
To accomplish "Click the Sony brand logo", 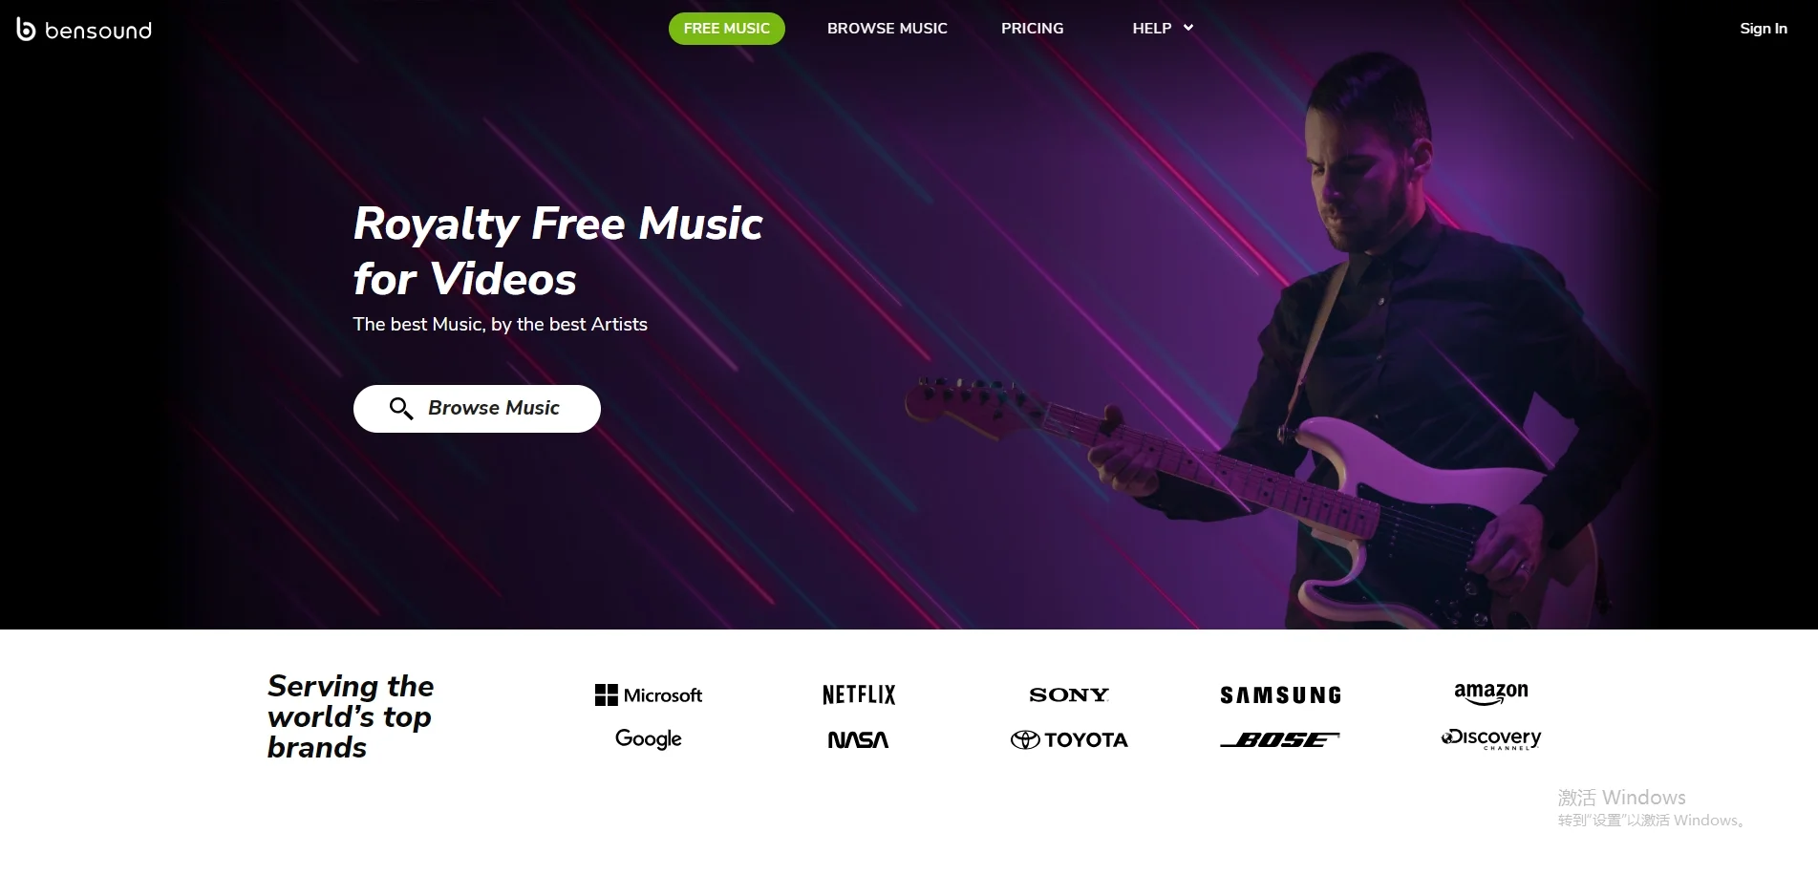I will pos(1069,694).
